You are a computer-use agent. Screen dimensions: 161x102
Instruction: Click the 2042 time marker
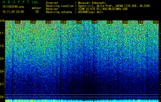pyautogui.click(x=33, y=22)
